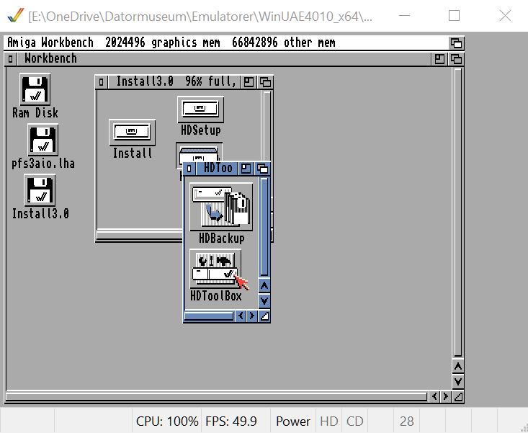Click the Workbench window title bar

[x=223, y=59]
